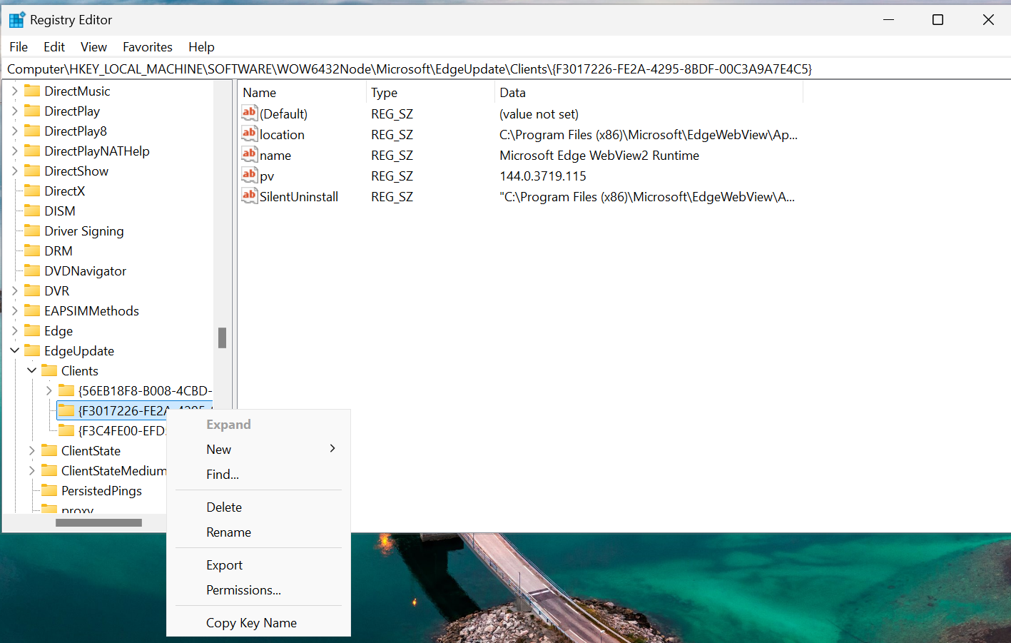Click the string value icon next to location
Screen dimensions: 1011x643
click(249, 133)
